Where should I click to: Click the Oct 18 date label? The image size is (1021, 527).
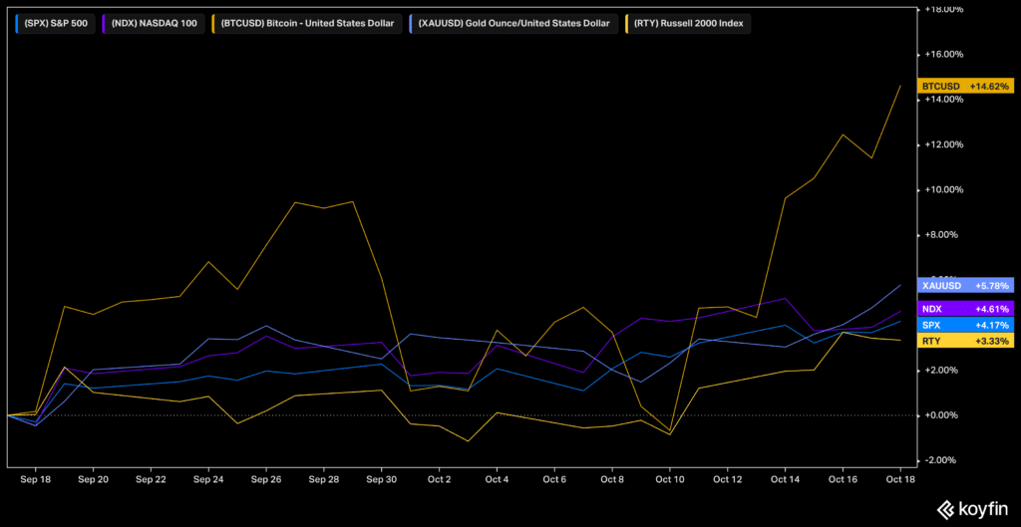(900, 477)
